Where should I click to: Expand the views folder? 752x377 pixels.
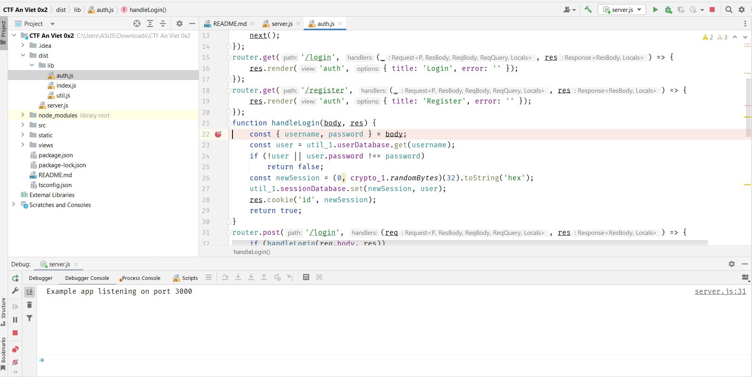[23, 145]
